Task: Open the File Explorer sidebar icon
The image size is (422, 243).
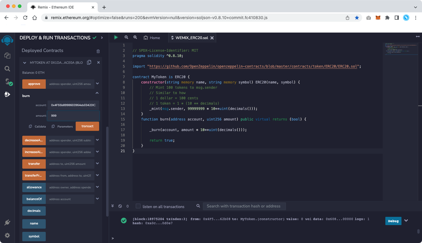Action: click(x=7, y=56)
